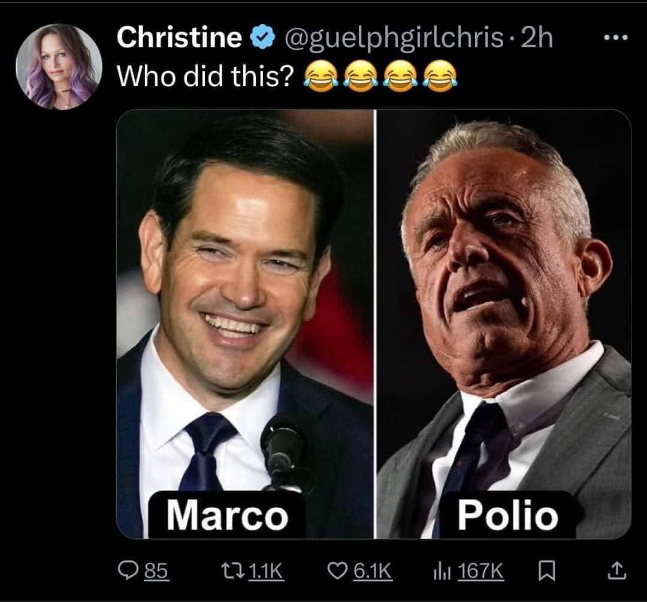
Task: Open Christine's profile picture
Action: tap(59, 66)
